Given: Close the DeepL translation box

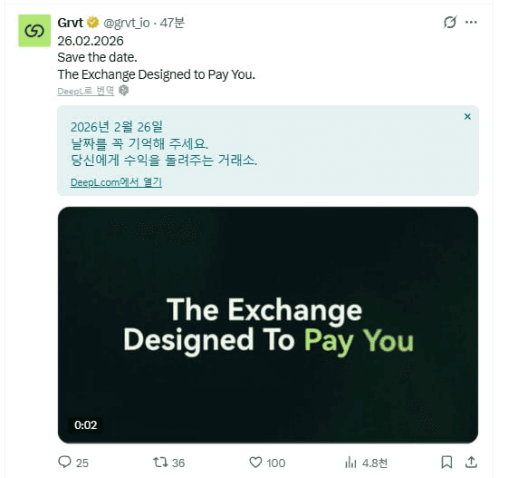Looking at the screenshot, I should click(467, 116).
